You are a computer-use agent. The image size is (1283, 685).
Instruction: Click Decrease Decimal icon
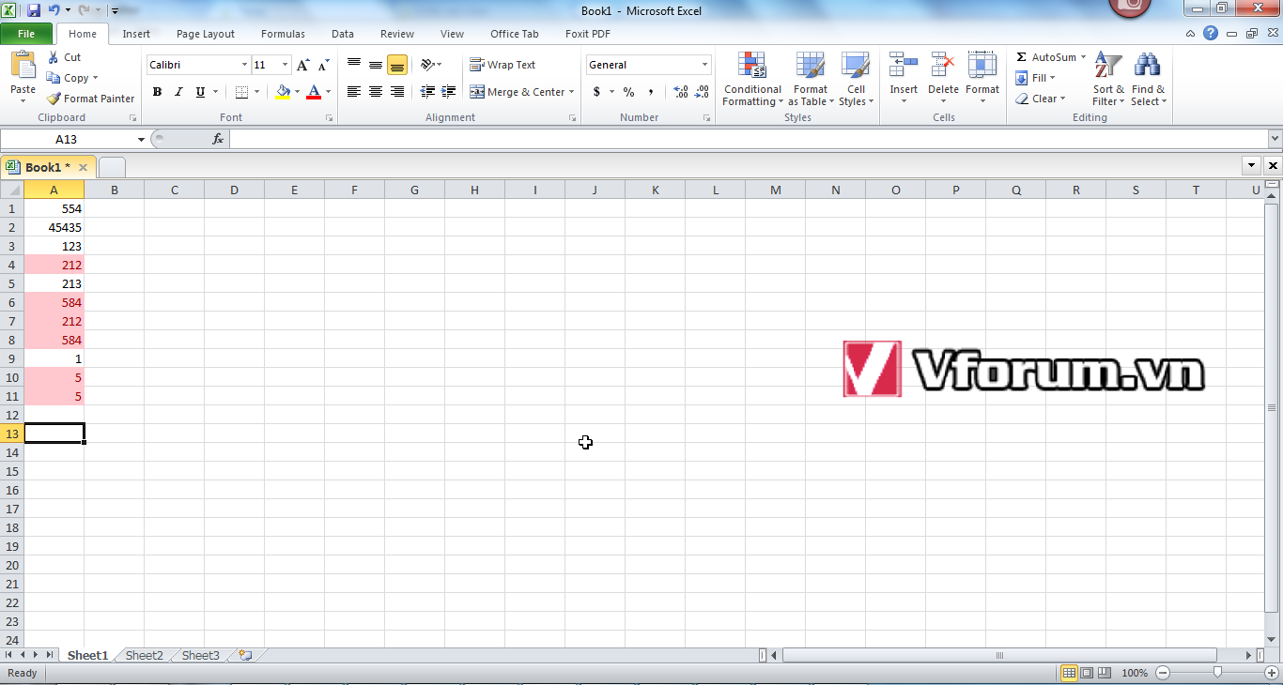pos(703,92)
